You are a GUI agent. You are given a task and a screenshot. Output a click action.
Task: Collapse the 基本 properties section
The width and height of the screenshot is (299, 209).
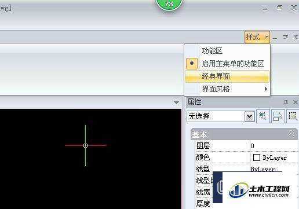(x=291, y=133)
